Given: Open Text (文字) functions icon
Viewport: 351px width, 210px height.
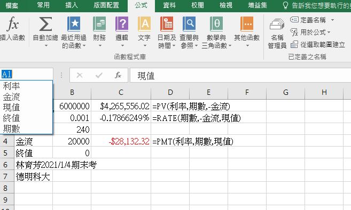Looking at the screenshot, I should pyautogui.click(x=144, y=23).
